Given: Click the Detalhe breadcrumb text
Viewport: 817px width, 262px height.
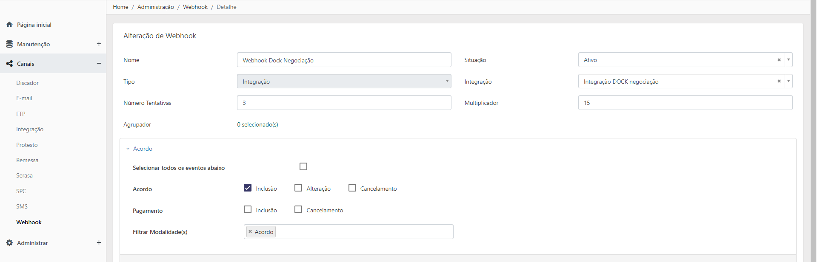Looking at the screenshot, I should click(226, 7).
